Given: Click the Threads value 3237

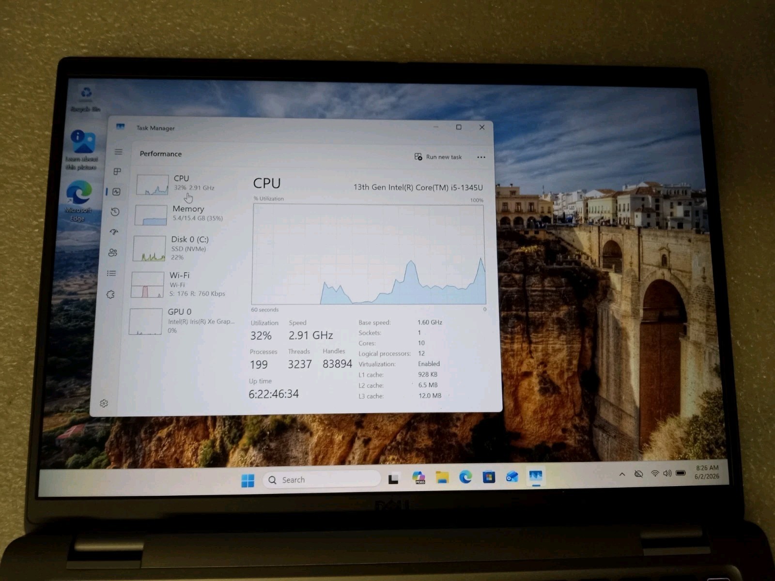Looking at the screenshot, I should tap(300, 365).
